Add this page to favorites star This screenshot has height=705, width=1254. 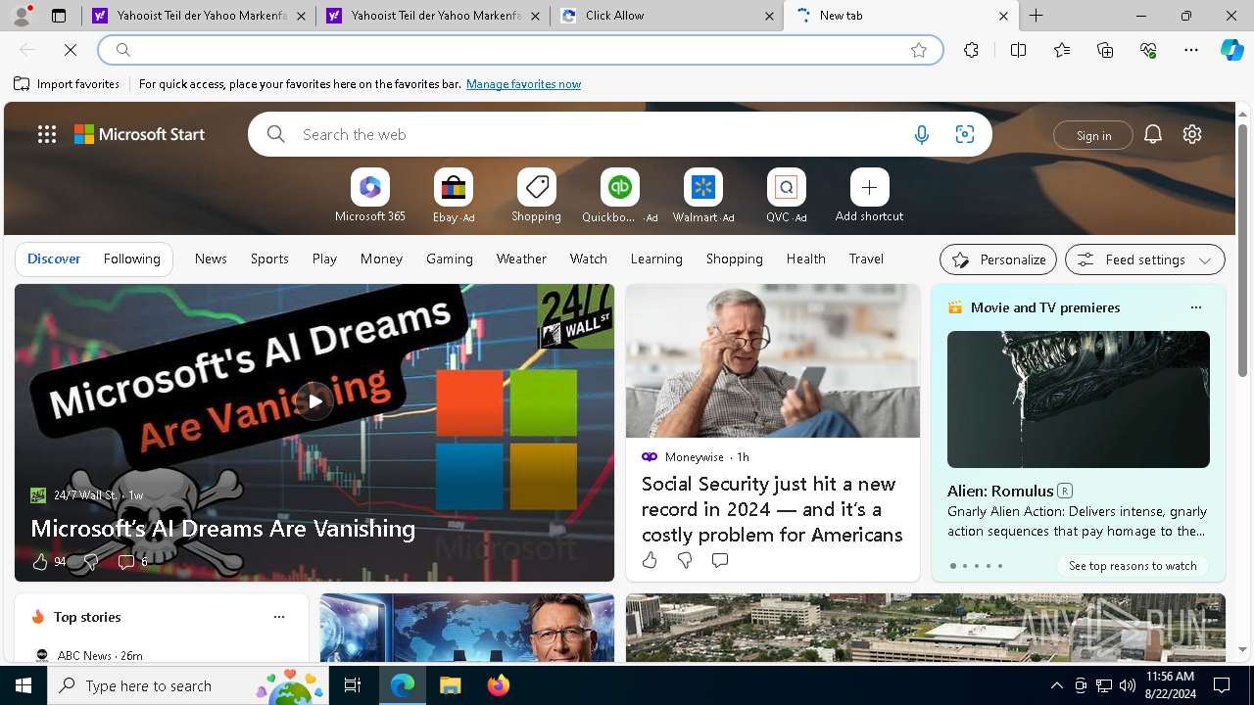coord(919,50)
